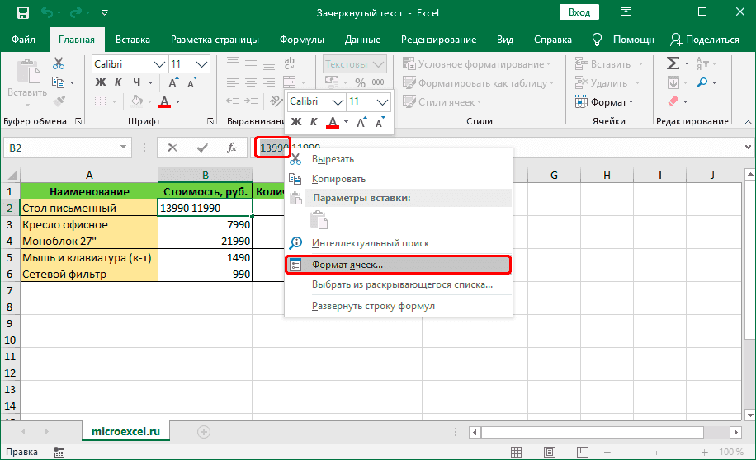The width and height of the screenshot is (756, 460).
Task: Toggle underline in the ribbon Font group
Action: click(x=136, y=82)
